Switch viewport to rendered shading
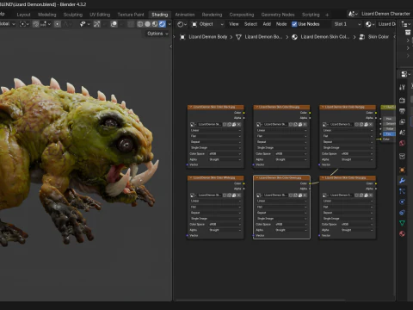 coord(163,24)
